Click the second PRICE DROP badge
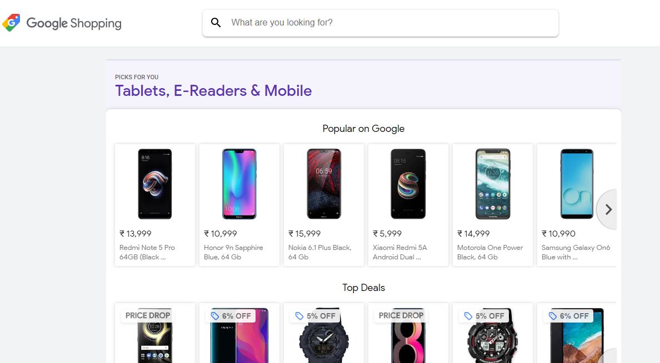Image resolution: width=660 pixels, height=363 pixels. (401, 315)
